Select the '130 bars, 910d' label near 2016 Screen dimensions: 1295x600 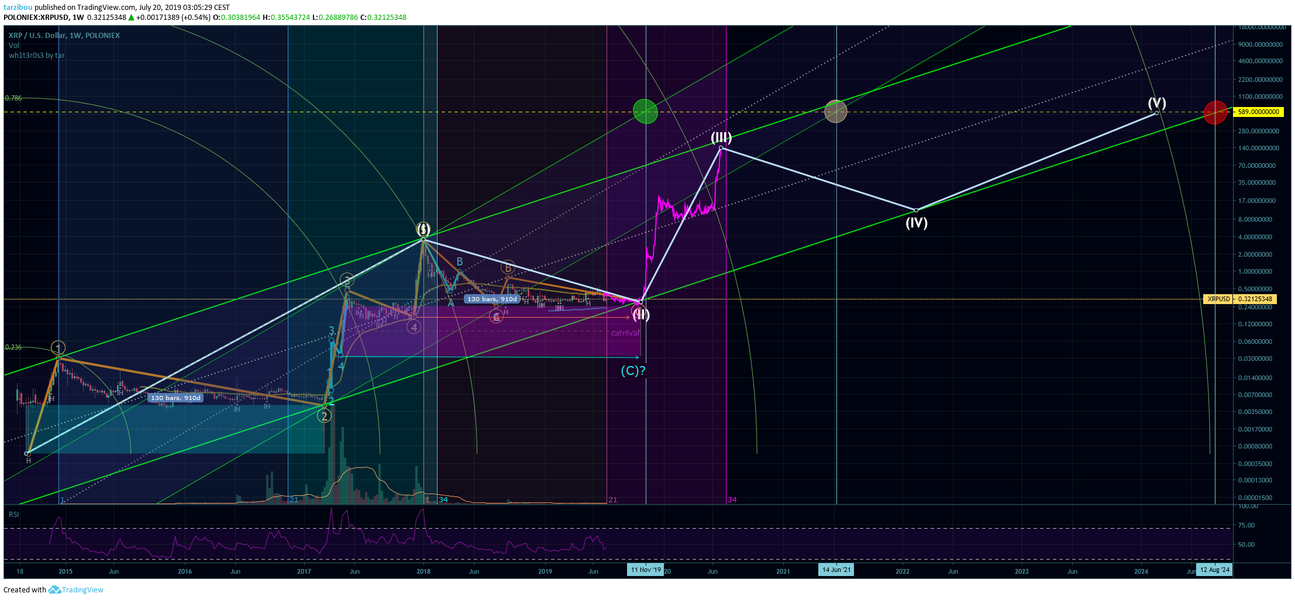(x=175, y=398)
